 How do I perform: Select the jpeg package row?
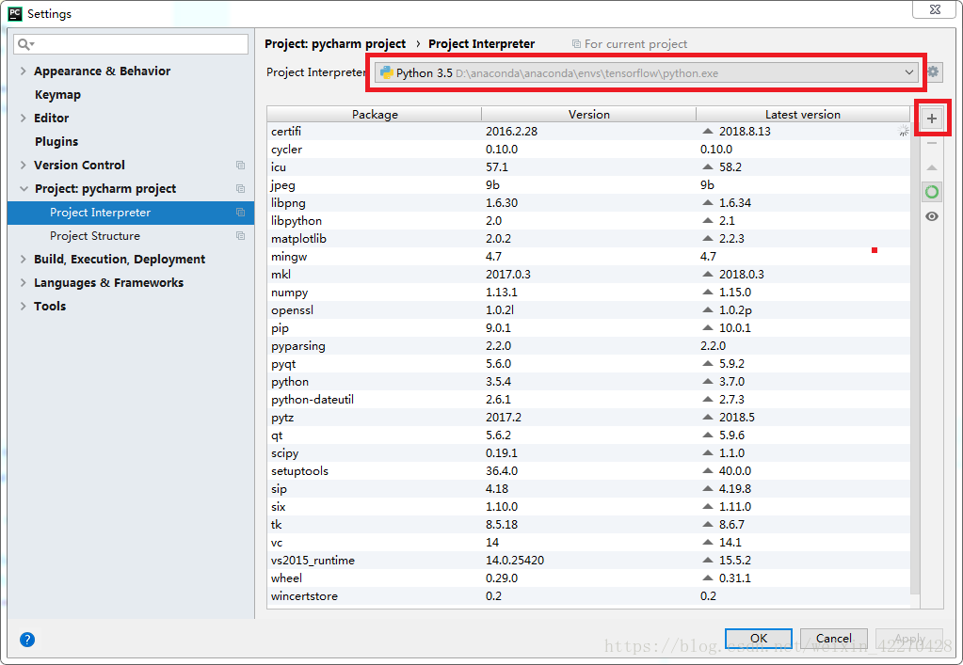coord(589,184)
